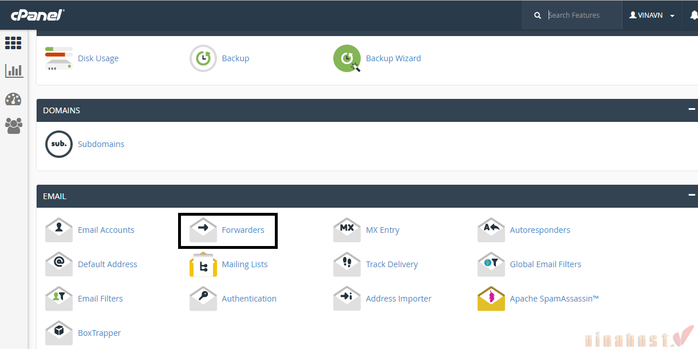Click the BoxTrapper icon
Image resolution: width=698 pixels, height=349 pixels.
(59, 333)
